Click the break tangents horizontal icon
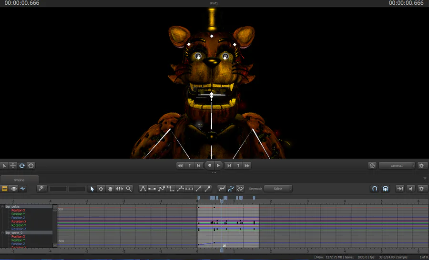Viewport: 429px width, 260px height. (x=189, y=189)
